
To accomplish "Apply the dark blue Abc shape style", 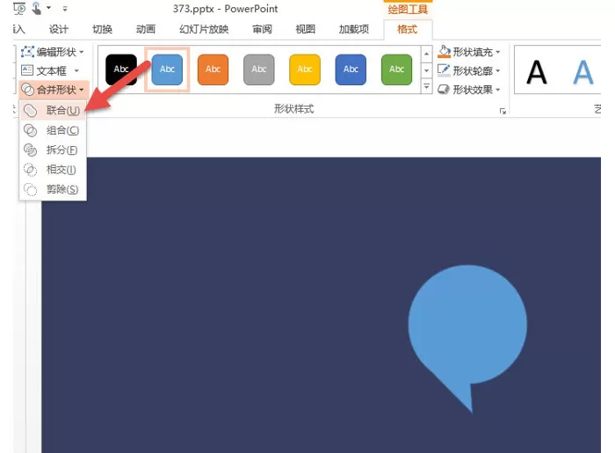I will click(x=351, y=69).
